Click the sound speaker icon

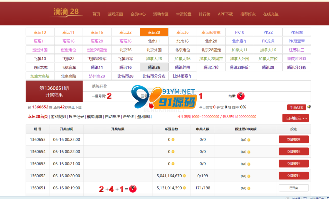click(309, 107)
